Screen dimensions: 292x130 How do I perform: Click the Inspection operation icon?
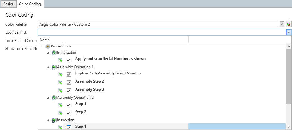tap(54, 120)
